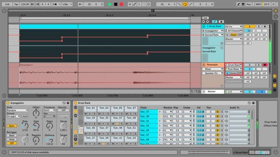Image resolution: width=280 pixels, height=157 pixels.
Task: Show Drum Rack macro controls icon
Action: click(76, 107)
